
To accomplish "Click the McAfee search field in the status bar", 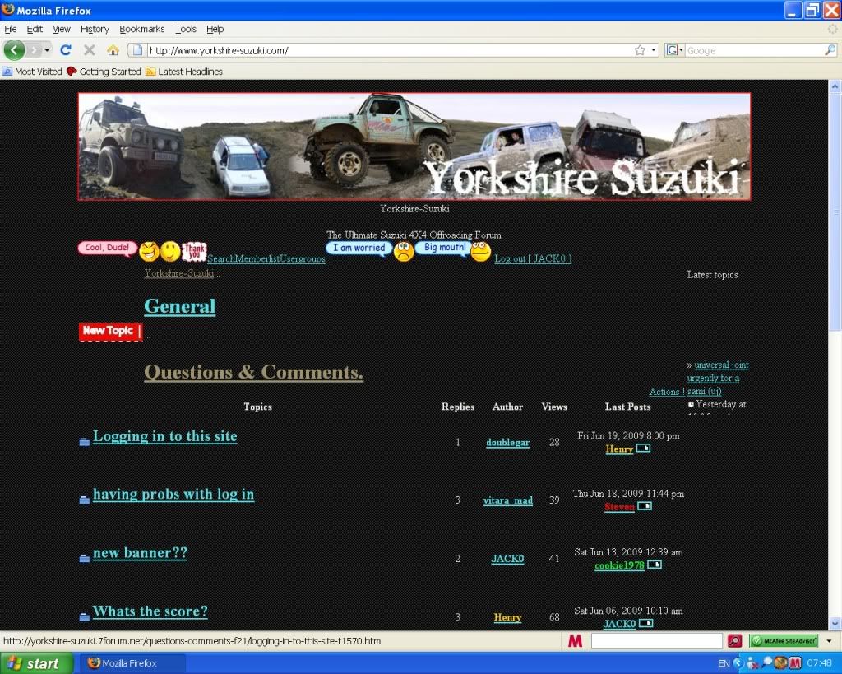I will tap(656, 641).
